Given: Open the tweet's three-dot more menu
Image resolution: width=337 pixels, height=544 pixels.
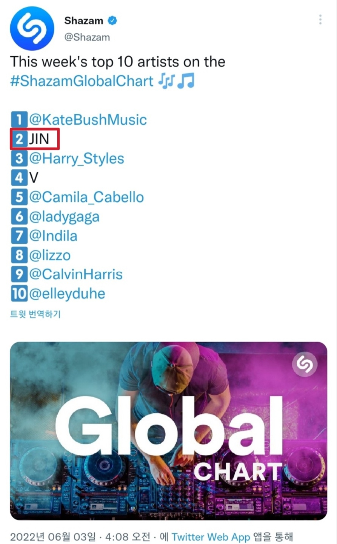Looking at the screenshot, I should tap(320, 20).
